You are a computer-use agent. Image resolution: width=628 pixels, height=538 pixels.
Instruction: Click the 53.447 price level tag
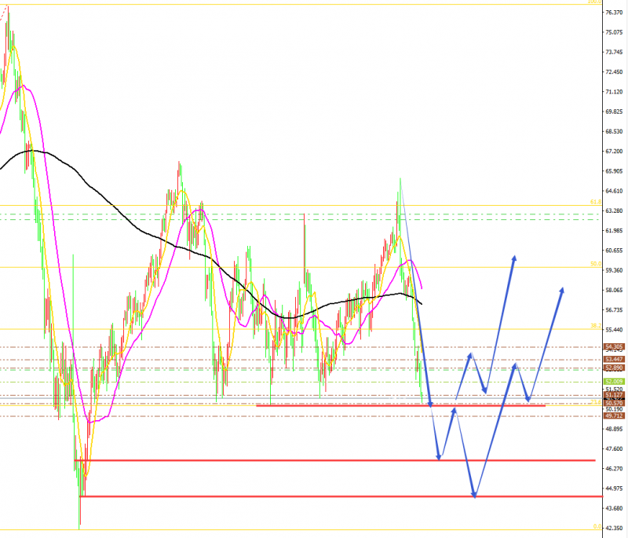pyautogui.click(x=614, y=360)
